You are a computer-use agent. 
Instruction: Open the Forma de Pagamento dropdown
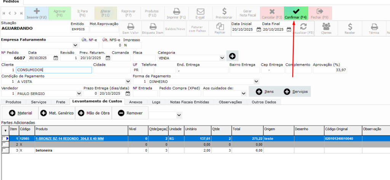click(256, 82)
